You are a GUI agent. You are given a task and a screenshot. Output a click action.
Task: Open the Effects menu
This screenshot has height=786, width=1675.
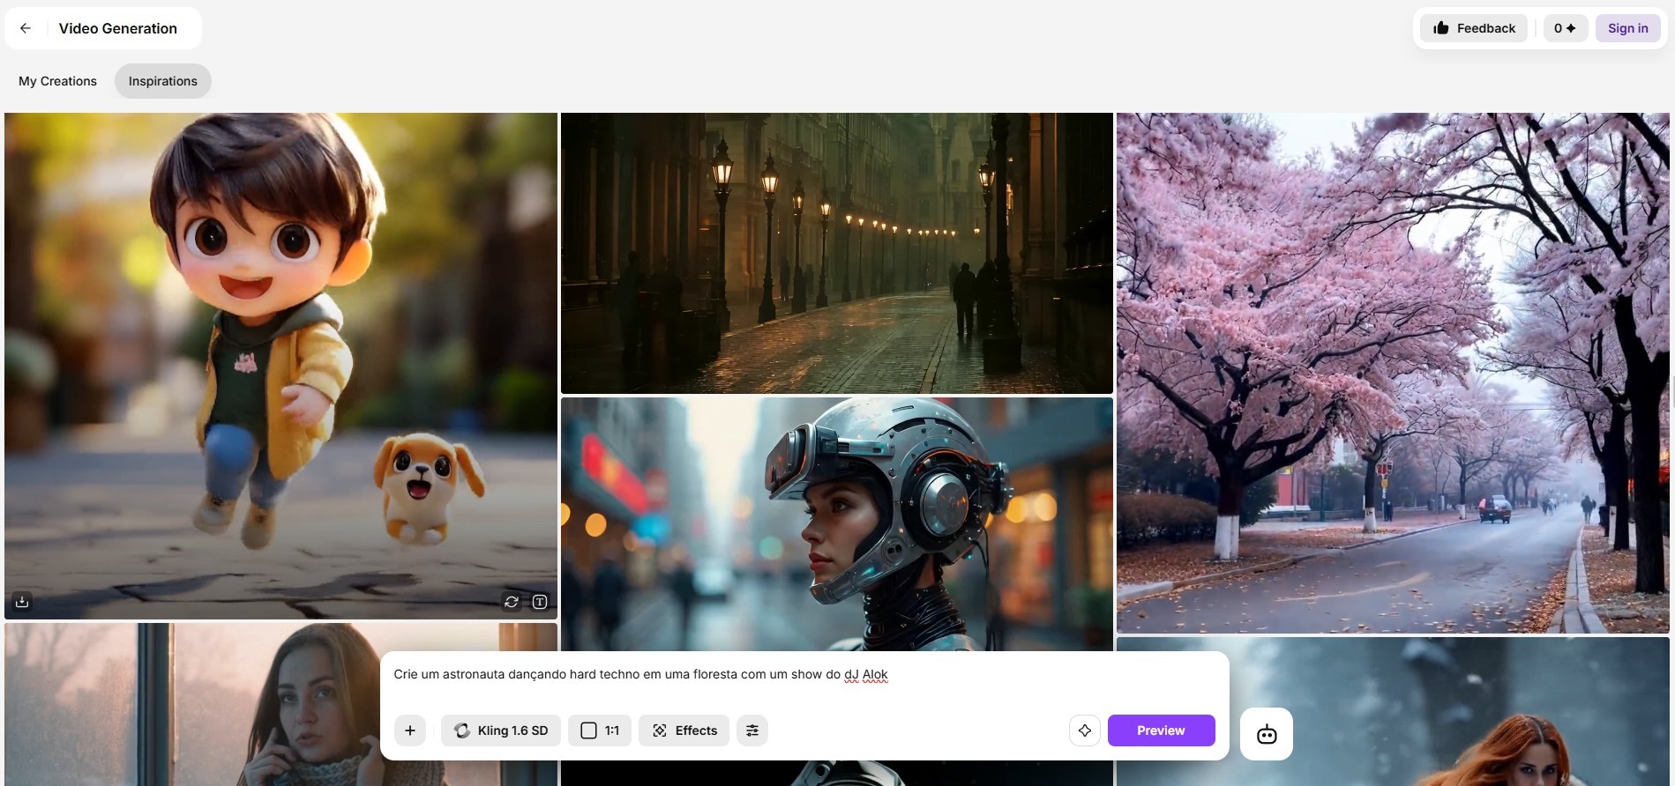[x=684, y=730]
